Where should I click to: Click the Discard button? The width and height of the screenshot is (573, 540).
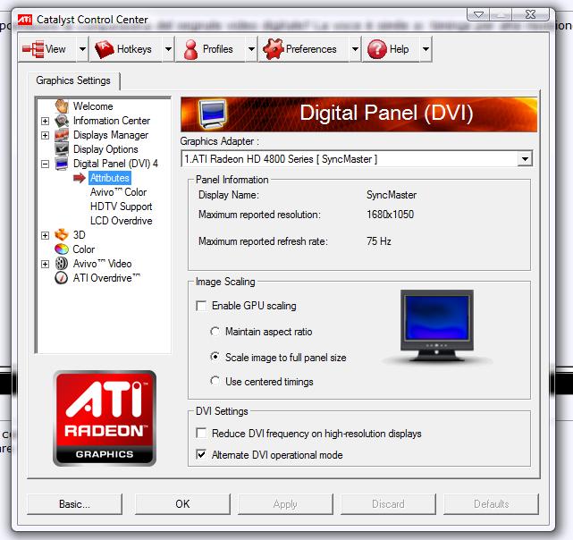388,504
